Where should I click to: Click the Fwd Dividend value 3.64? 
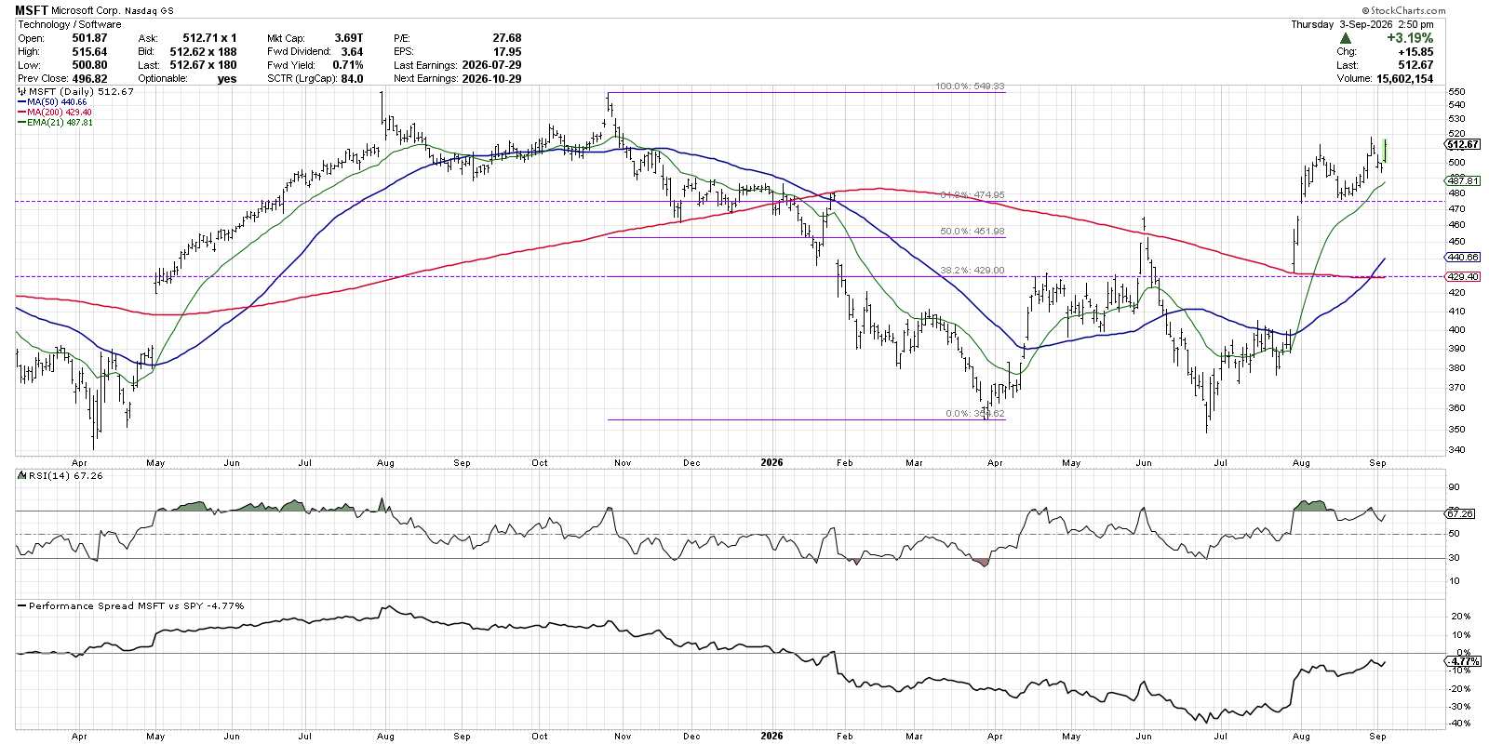coord(352,52)
